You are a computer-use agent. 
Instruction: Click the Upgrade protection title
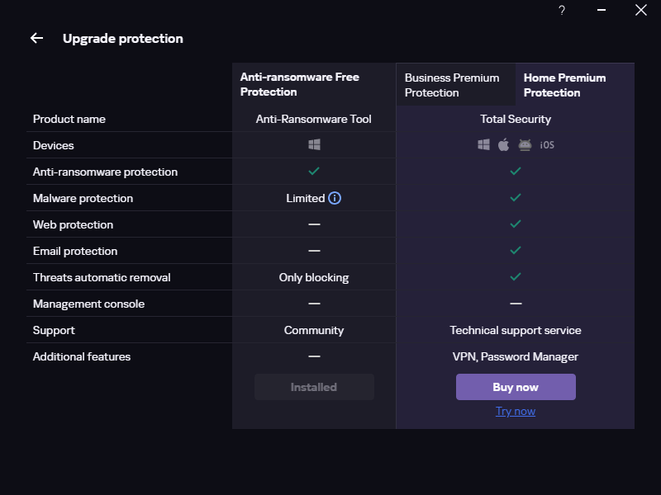click(x=123, y=38)
